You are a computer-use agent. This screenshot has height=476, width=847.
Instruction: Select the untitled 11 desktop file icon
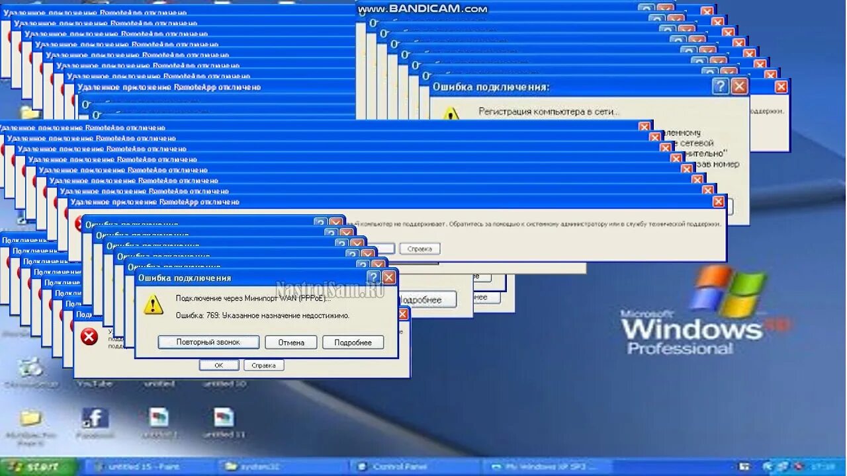point(224,417)
